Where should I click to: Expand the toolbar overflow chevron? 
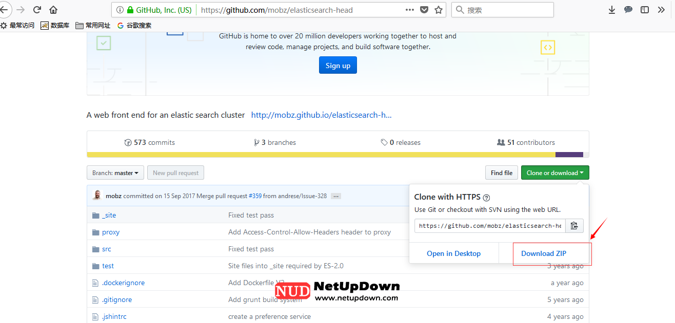tap(661, 10)
